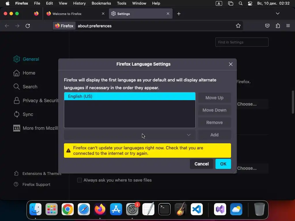Viewport: 295px width, 221px height.
Task: Reload the current page
Action: [28, 26]
